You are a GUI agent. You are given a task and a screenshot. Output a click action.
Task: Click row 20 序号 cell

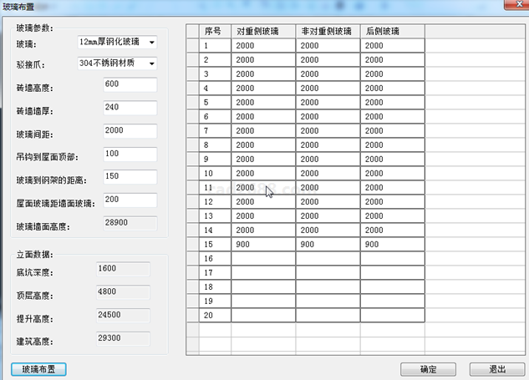[x=216, y=315]
